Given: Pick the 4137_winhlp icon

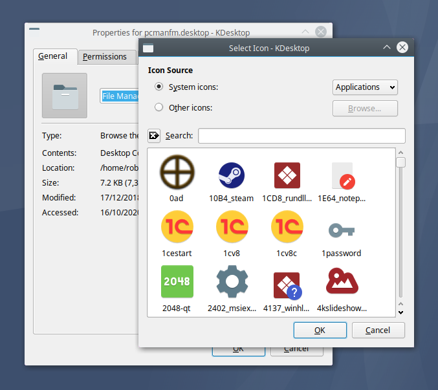Looking at the screenshot, I should coord(287,285).
